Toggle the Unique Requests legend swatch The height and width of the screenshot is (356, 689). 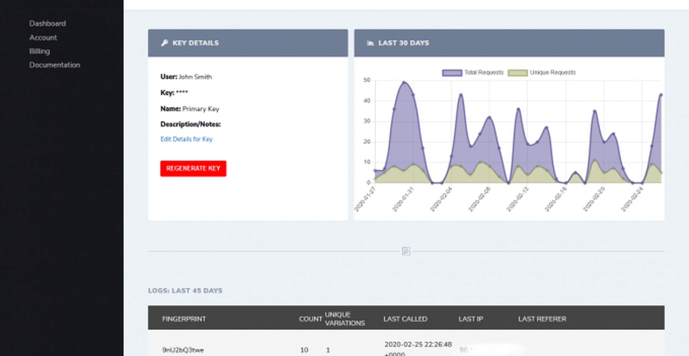coord(518,73)
